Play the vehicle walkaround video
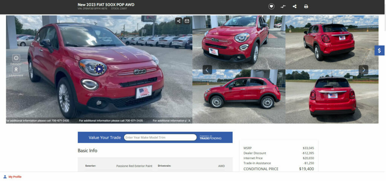The width and height of the screenshot is (386, 181). pyautogui.click(x=99, y=69)
